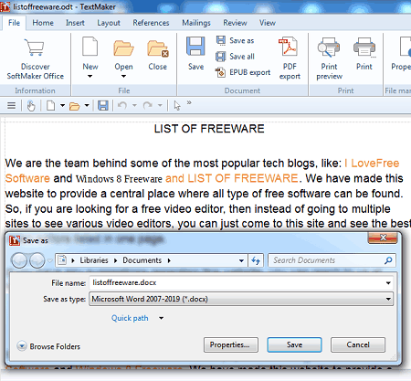Open the Save as type combo box
Image resolution: width=411 pixels, height=381 pixels.
click(x=241, y=299)
